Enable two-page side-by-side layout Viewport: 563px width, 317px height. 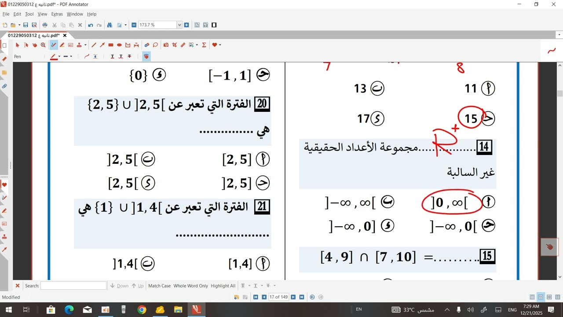[557, 297]
